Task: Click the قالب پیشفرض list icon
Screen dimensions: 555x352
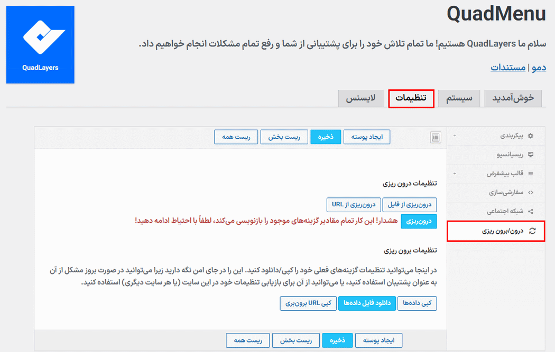Action: pyautogui.click(x=531, y=173)
